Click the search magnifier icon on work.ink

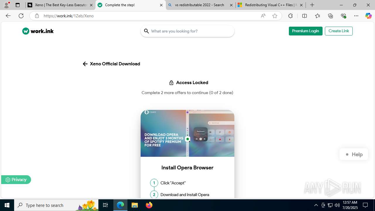(146, 31)
